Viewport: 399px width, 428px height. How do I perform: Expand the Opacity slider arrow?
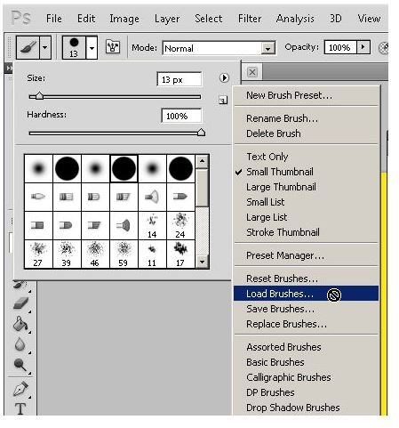(x=363, y=47)
